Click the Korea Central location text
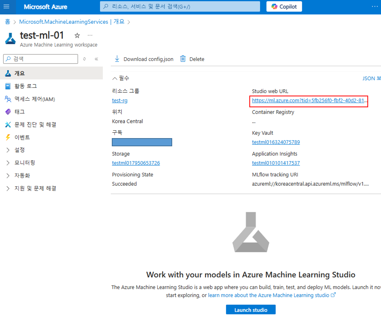 (127, 121)
